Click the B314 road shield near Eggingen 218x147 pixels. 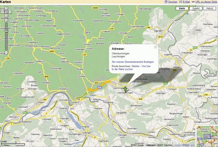[161, 37]
